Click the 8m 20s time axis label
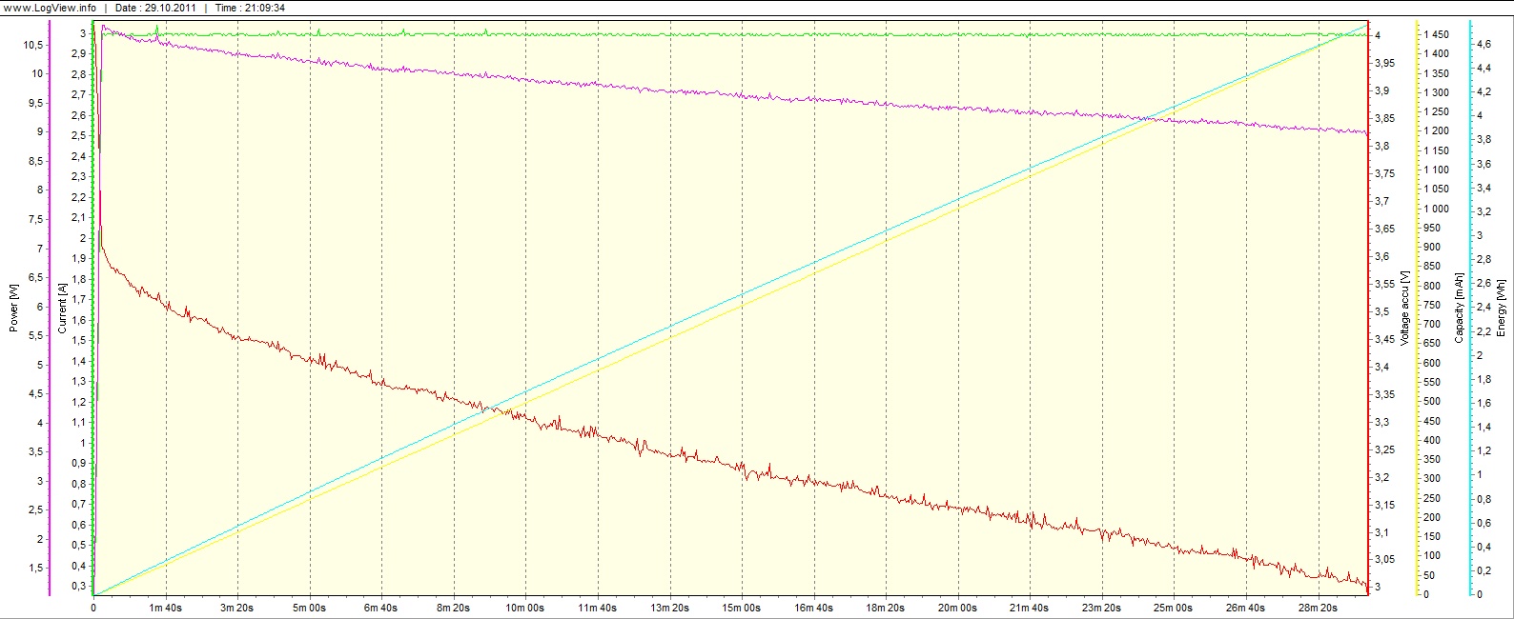The width and height of the screenshot is (1514, 619). [454, 607]
